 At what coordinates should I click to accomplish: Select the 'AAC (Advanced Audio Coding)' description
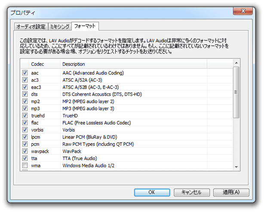click(x=93, y=73)
